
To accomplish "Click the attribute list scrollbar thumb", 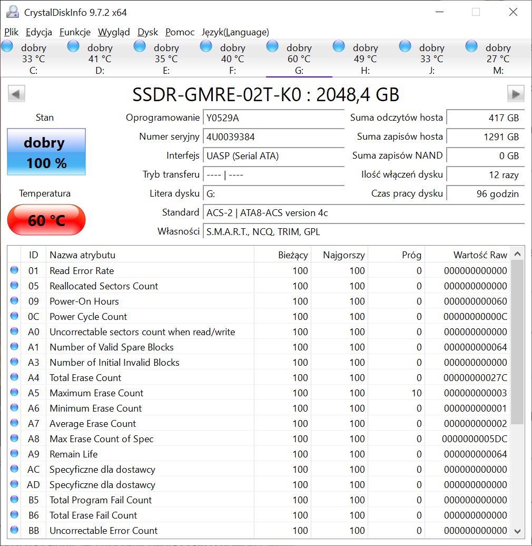I will [x=517, y=343].
